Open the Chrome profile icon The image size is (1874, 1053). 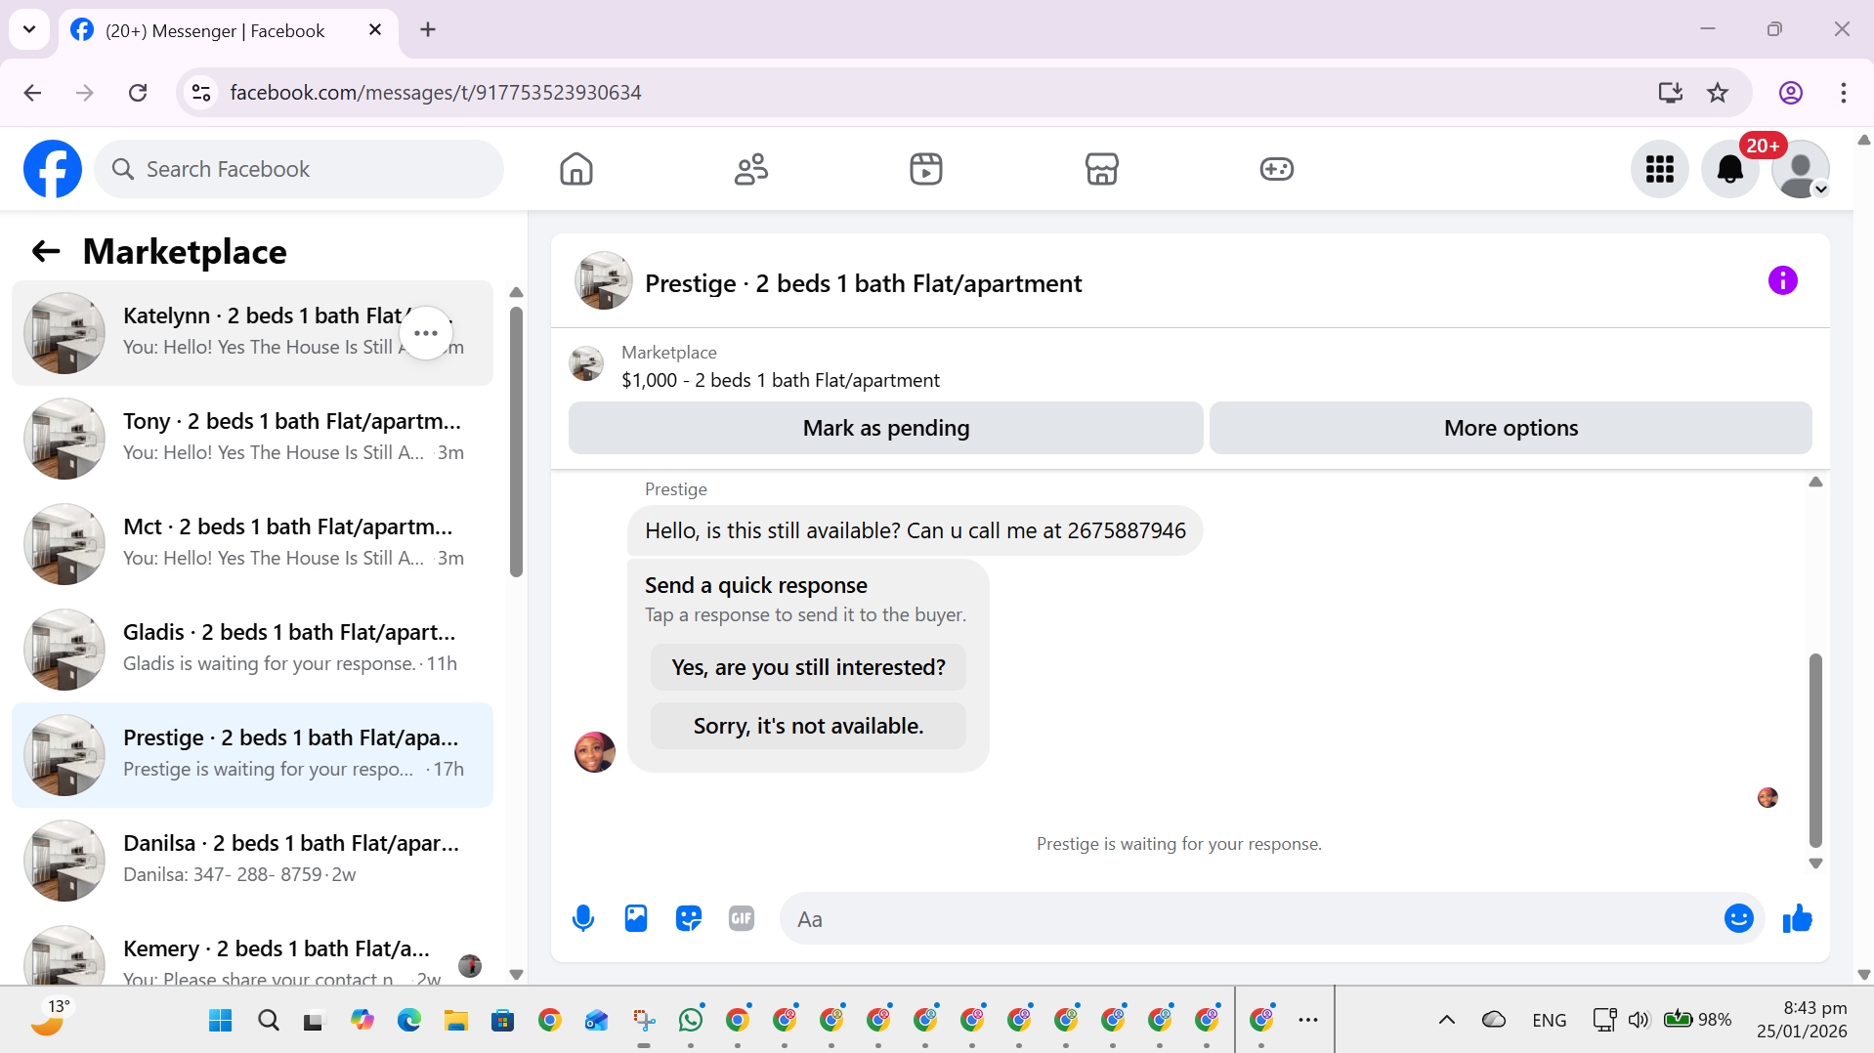1790,93
